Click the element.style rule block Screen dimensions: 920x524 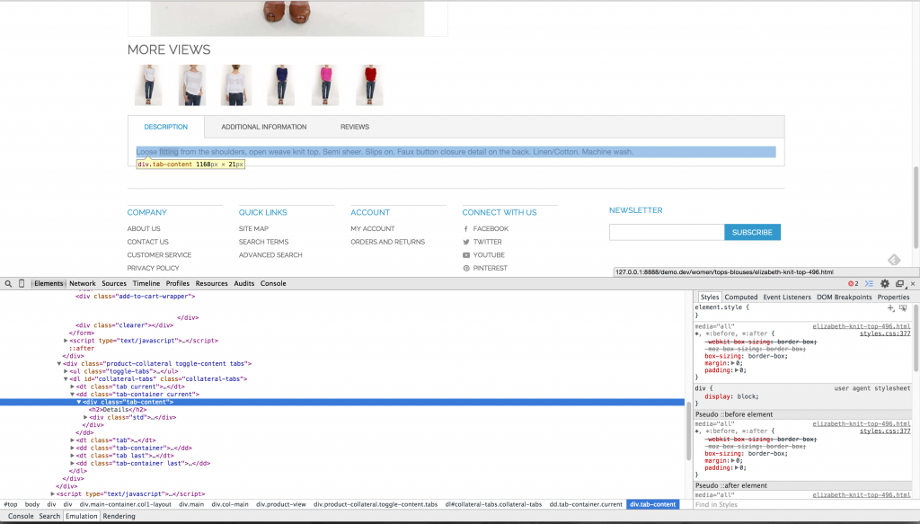[801, 311]
